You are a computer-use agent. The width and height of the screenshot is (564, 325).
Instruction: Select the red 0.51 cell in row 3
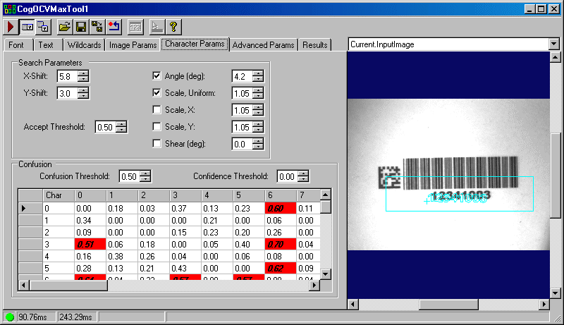[90, 245]
